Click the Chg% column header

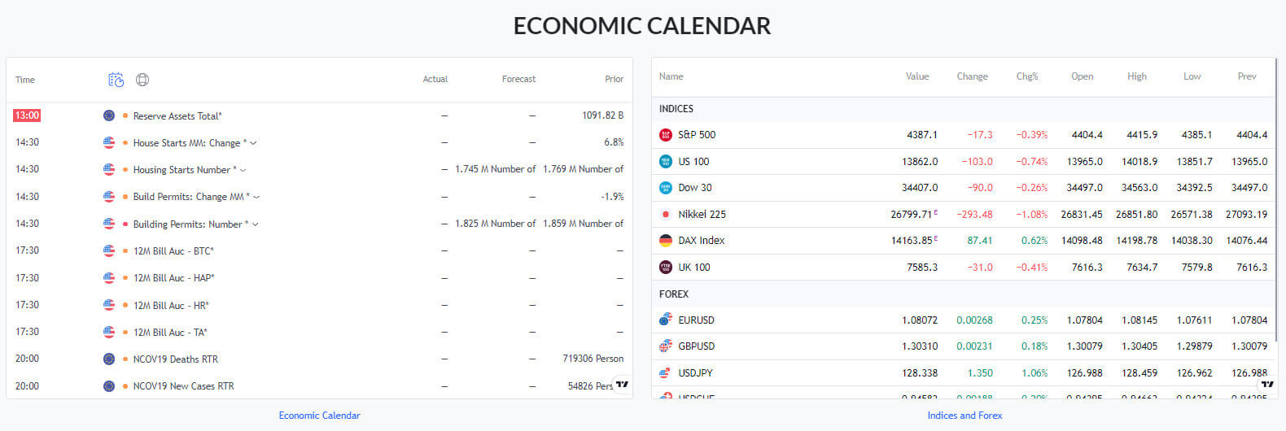coord(1027,76)
